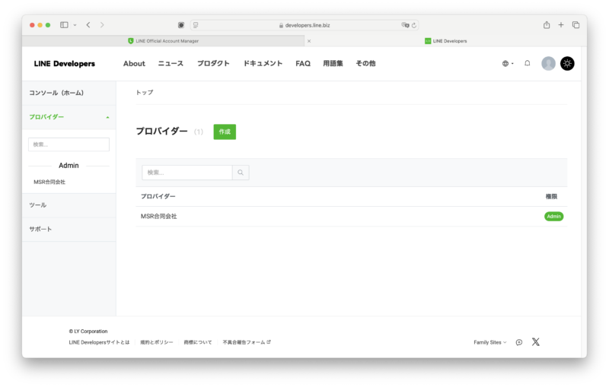This screenshot has height=387, width=609.
Task: Click the translate icon in address bar
Action: (405, 25)
